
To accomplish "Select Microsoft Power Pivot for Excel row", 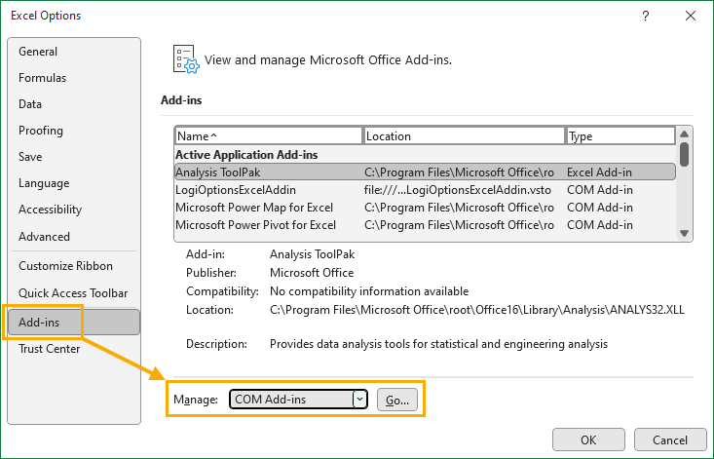I will point(425,225).
